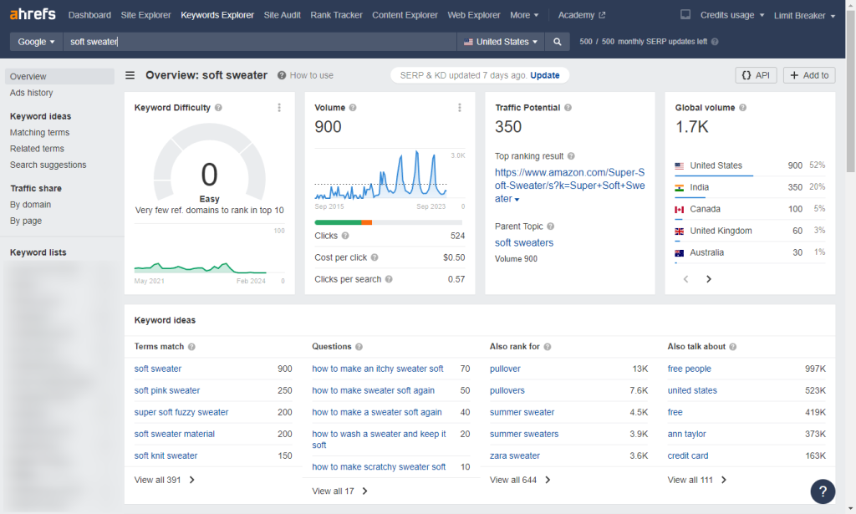The image size is (856, 514).
Task: Open the Ahrefs search (magnifying glass) icon
Action: [557, 41]
